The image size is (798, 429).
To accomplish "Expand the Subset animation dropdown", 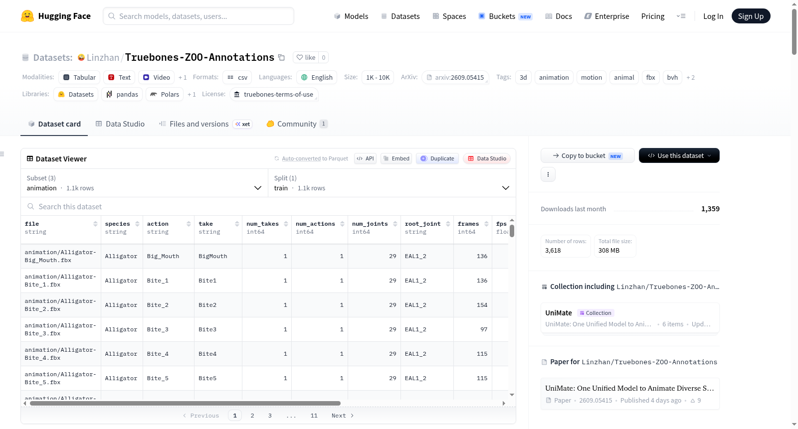I will click(x=144, y=183).
